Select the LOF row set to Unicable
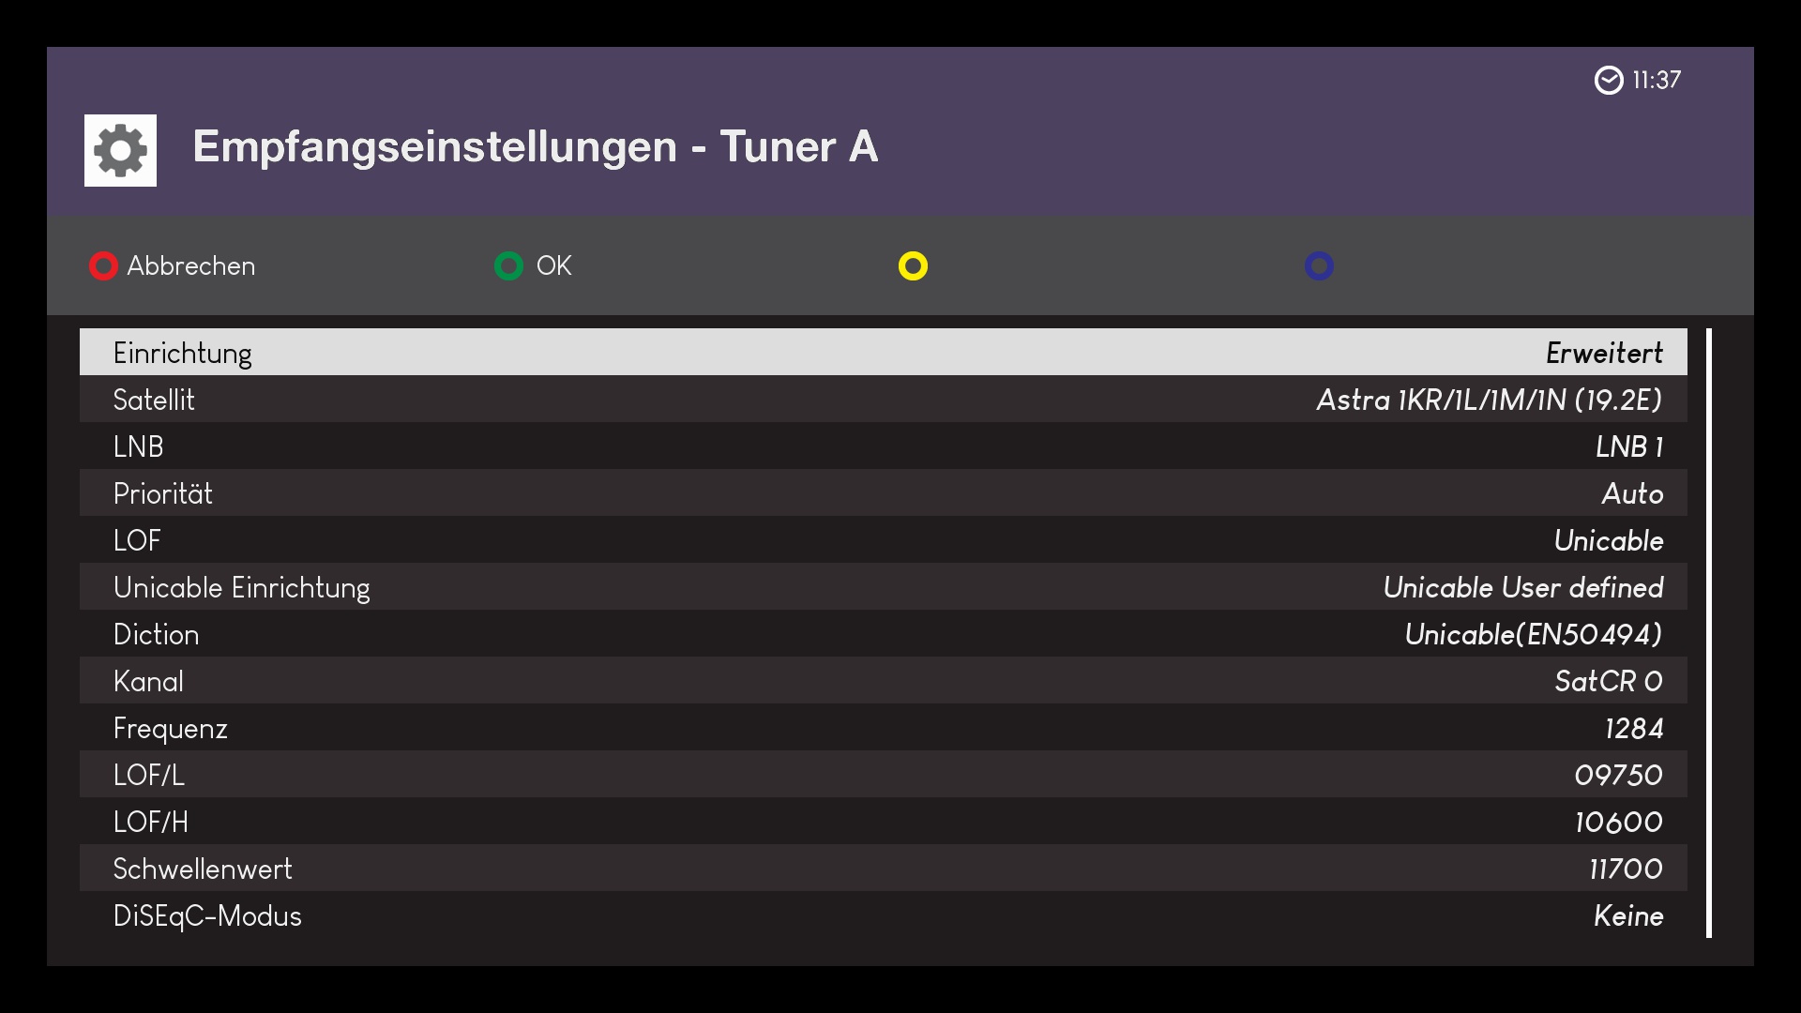Screen dimensions: 1801x1013 click(882, 541)
